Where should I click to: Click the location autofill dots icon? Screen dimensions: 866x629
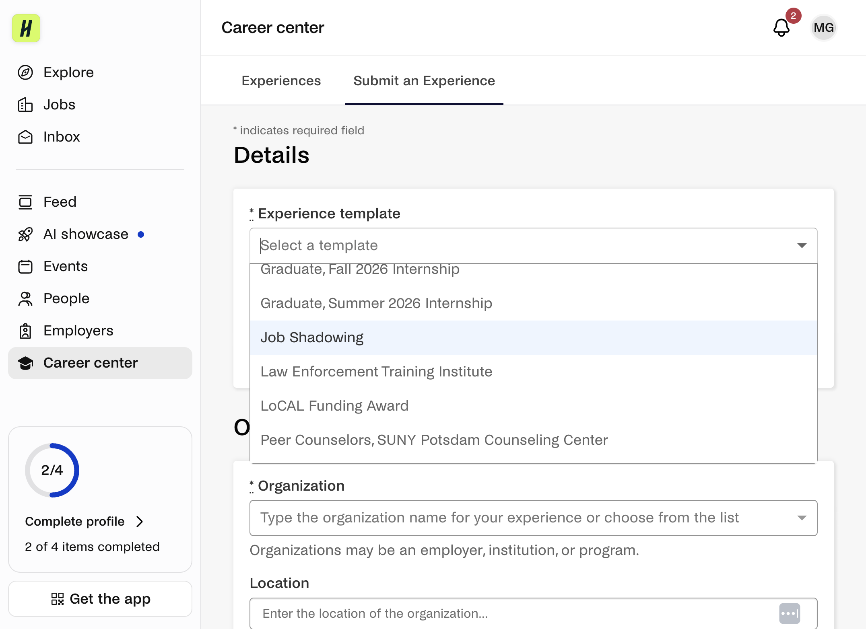(x=790, y=613)
